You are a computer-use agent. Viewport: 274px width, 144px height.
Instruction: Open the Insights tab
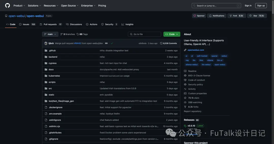coord(127,24)
